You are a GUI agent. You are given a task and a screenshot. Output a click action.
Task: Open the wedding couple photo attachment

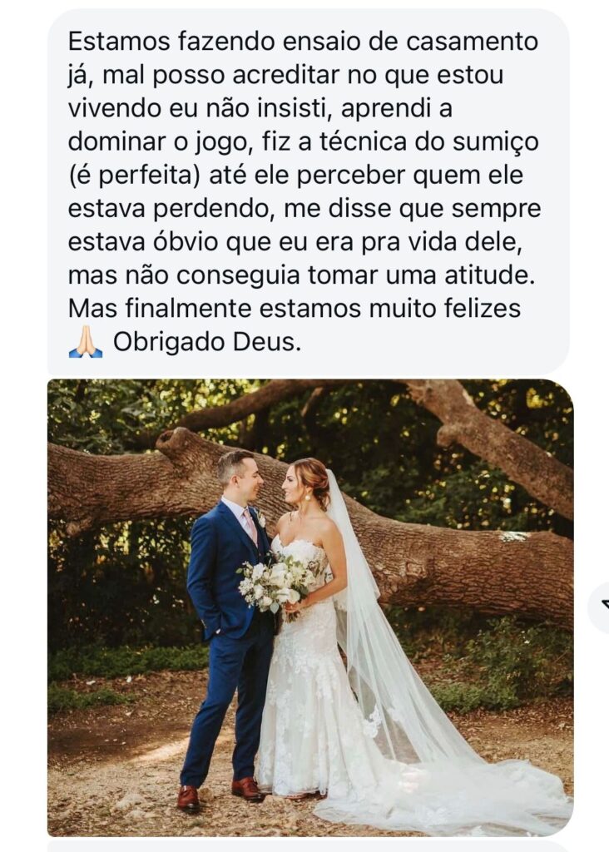coord(310,607)
